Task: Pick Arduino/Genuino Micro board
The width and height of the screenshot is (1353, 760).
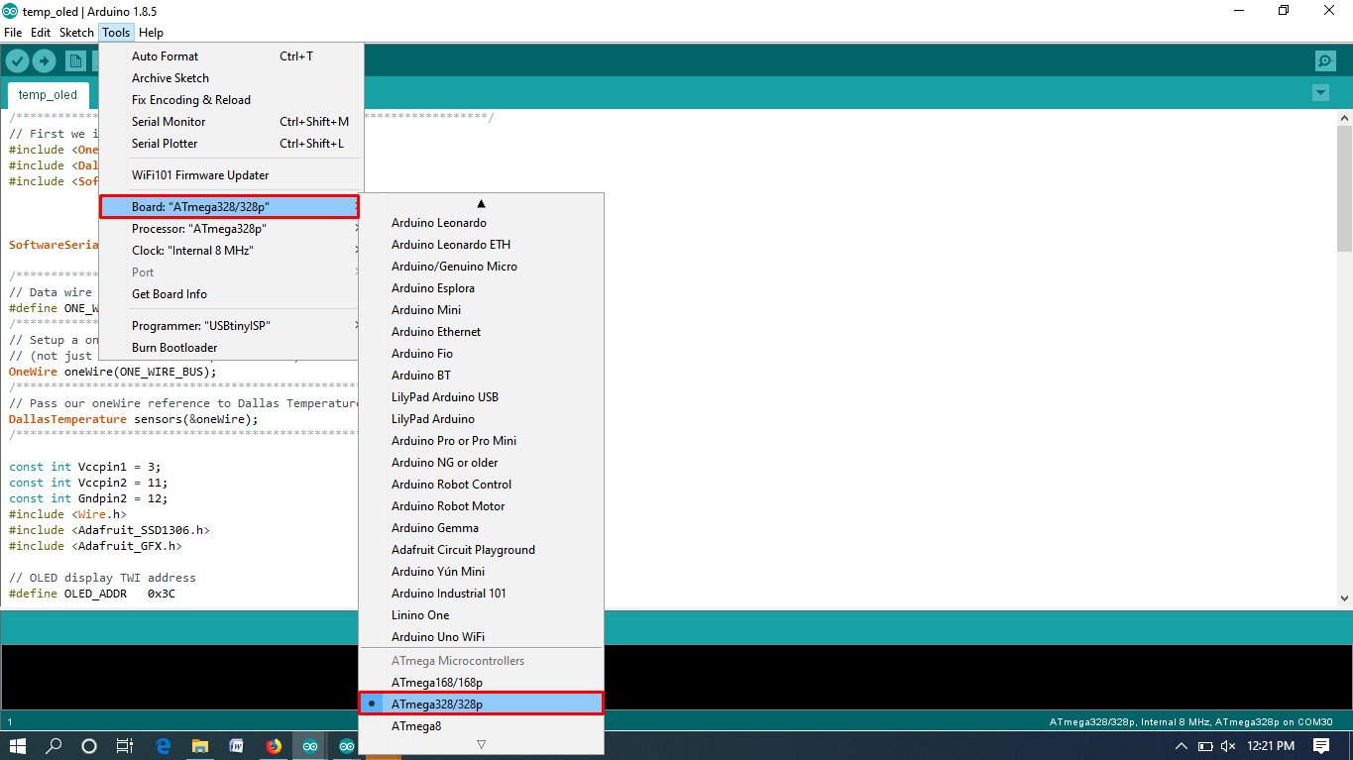Action: click(x=481, y=267)
